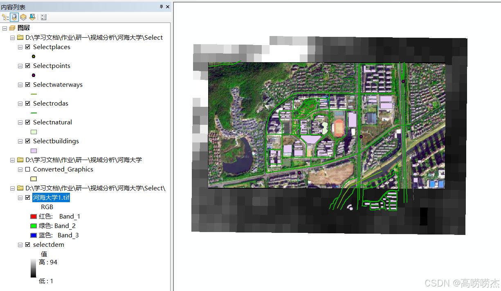
Task: Click folder icon of first Select path
Action: (20, 38)
